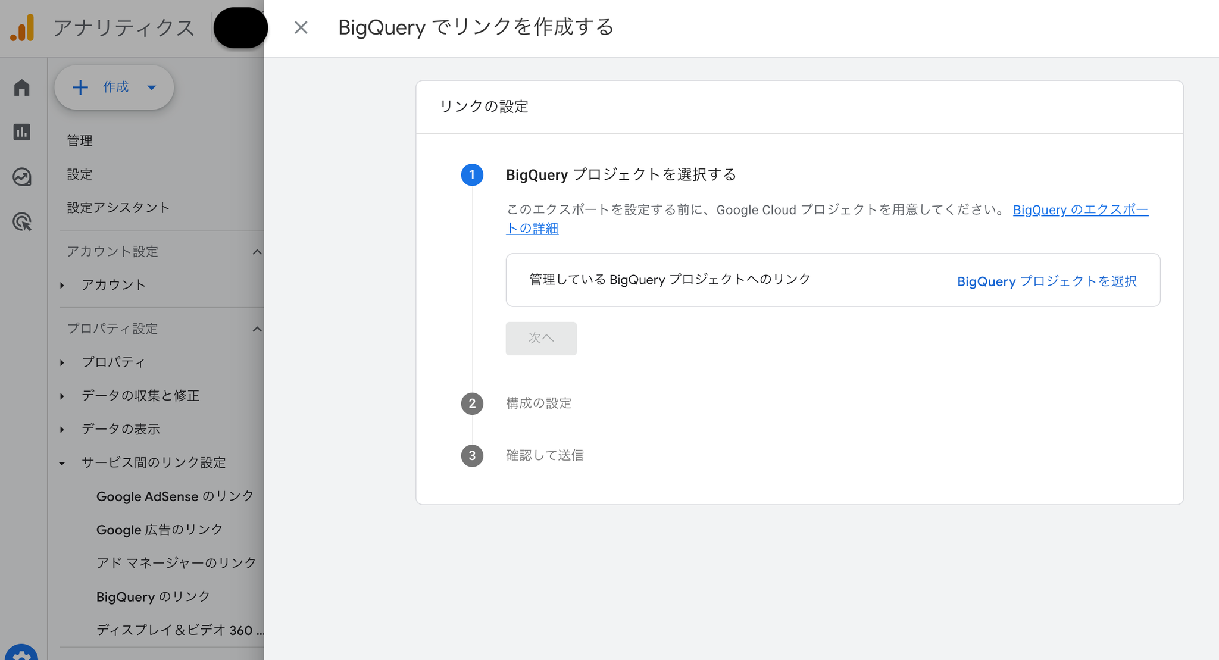Click プロパティ label in sidebar
The image size is (1219, 660).
click(114, 362)
